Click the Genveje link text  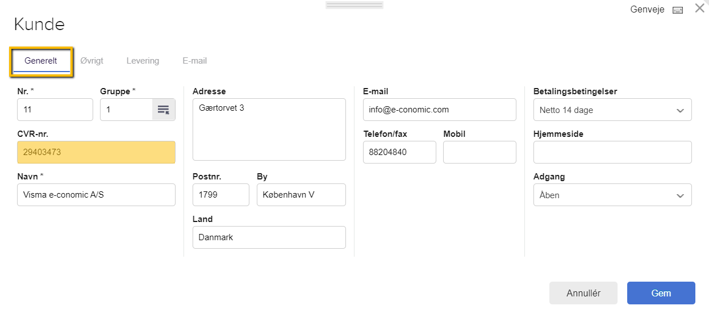click(648, 10)
